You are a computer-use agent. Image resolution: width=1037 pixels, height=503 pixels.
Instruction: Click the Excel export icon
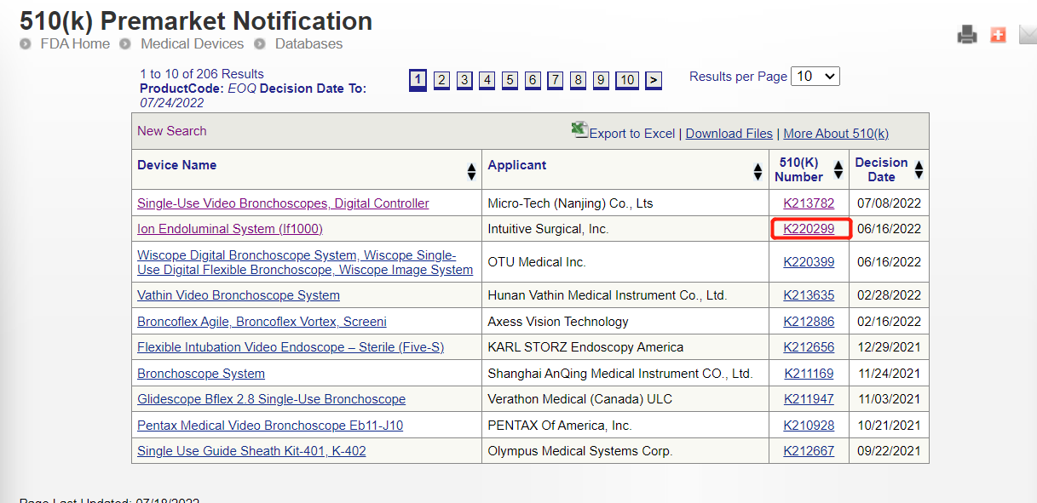click(579, 130)
